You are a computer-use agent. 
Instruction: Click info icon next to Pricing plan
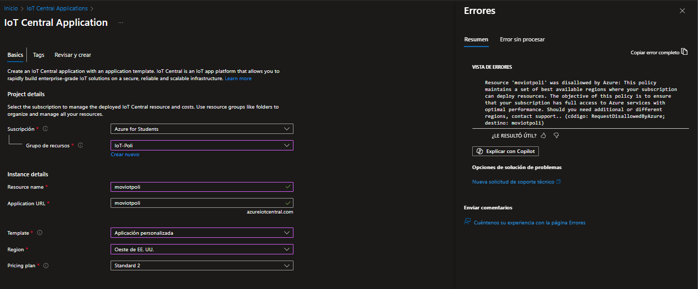(46, 265)
